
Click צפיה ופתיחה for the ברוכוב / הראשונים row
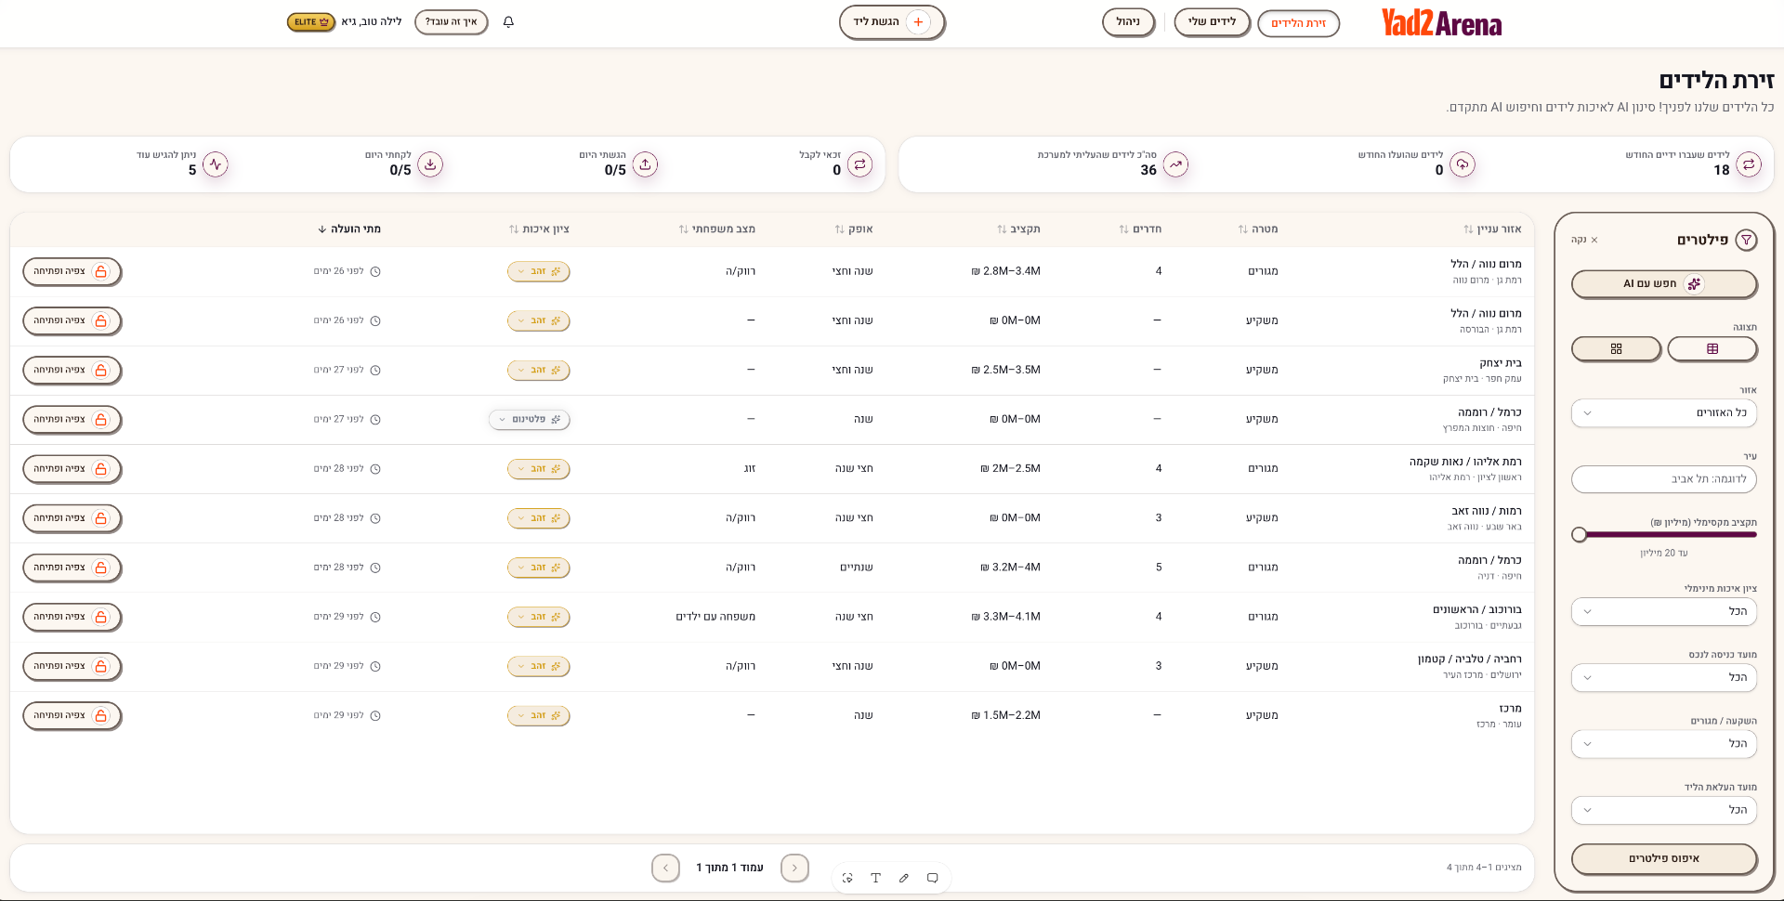click(72, 617)
